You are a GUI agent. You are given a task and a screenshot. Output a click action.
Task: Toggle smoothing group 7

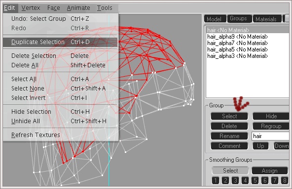[x=275, y=181]
